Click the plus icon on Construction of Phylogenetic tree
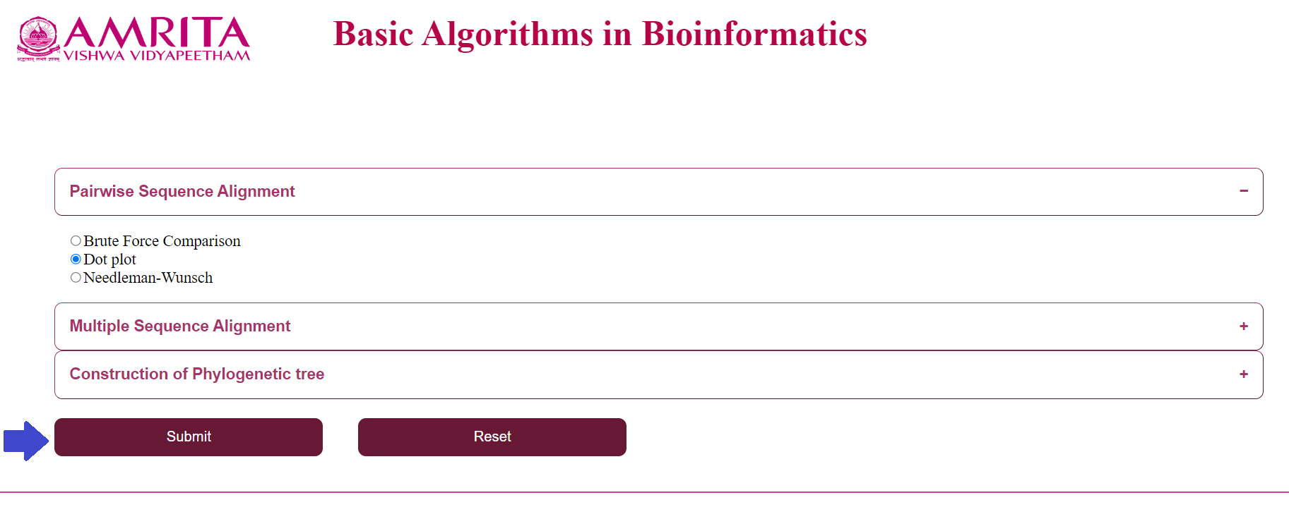This screenshot has width=1289, height=507. 1244,374
